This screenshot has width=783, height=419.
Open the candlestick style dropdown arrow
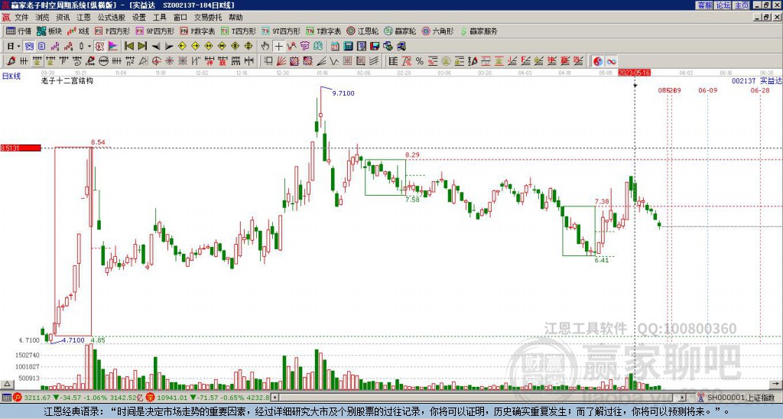click(89, 47)
